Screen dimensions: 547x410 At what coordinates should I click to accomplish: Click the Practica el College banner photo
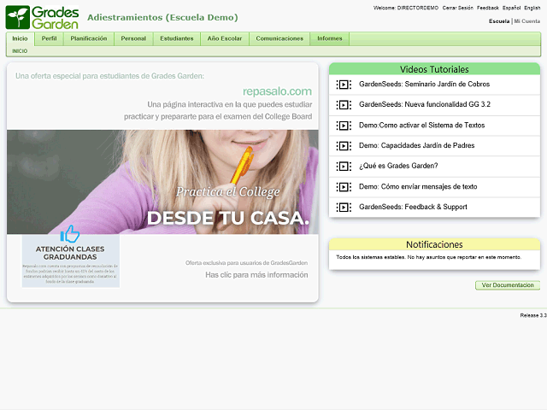(162, 182)
